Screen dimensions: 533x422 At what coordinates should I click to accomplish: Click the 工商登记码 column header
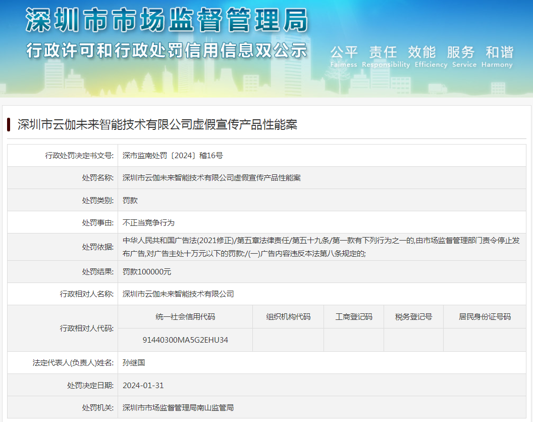coord(354,317)
